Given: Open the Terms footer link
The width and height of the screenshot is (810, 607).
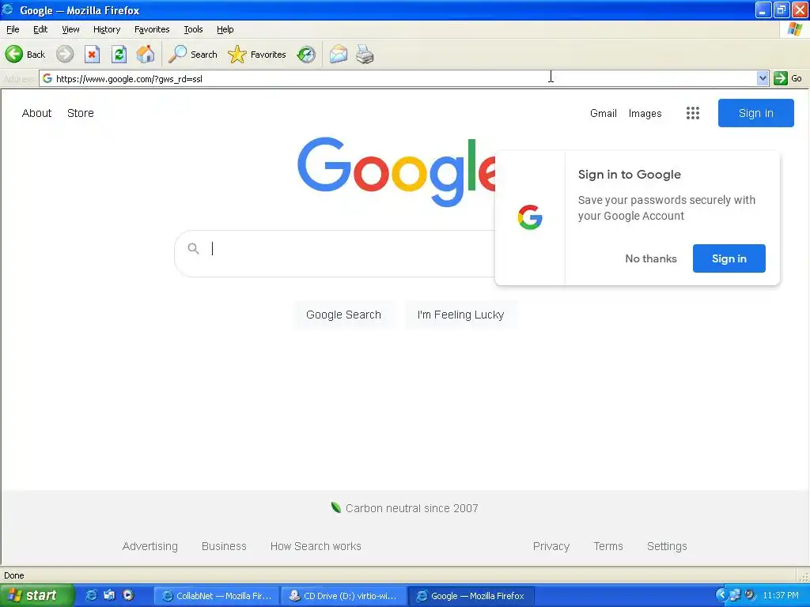Looking at the screenshot, I should [x=608, y=546].
